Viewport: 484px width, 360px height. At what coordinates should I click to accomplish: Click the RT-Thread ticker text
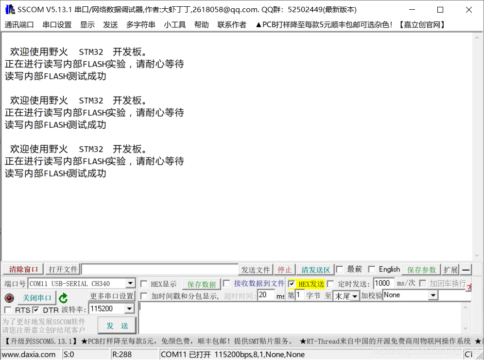click(x=385, y=341)
